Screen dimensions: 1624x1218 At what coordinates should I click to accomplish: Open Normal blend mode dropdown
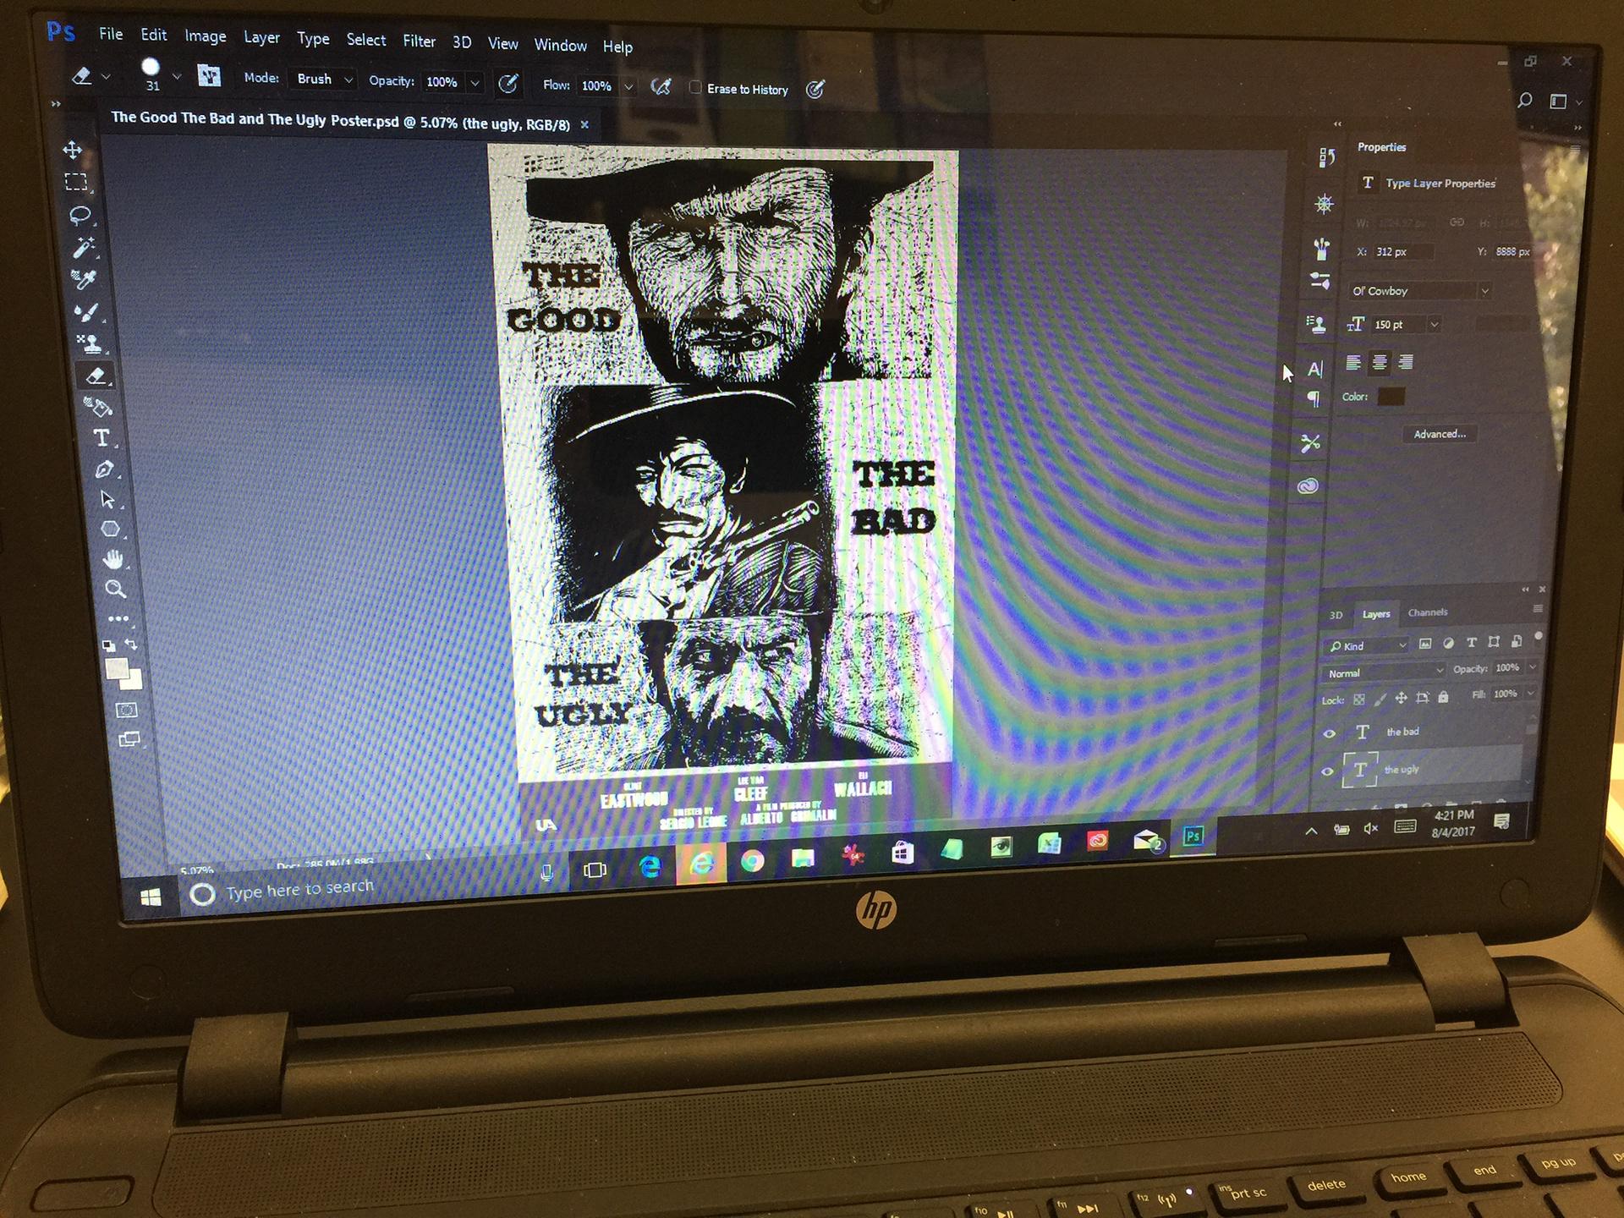point(1383,672)
